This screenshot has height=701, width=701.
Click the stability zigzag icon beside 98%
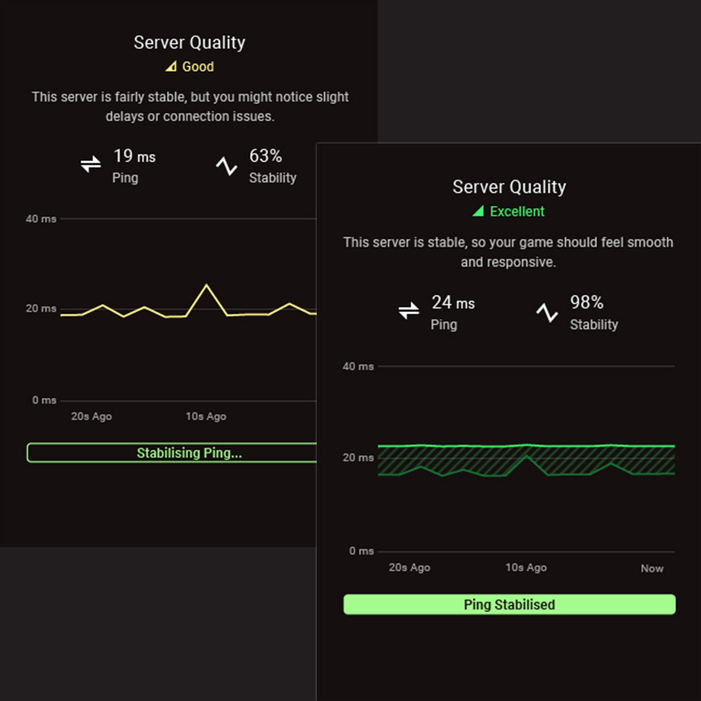tap(547, 313)
